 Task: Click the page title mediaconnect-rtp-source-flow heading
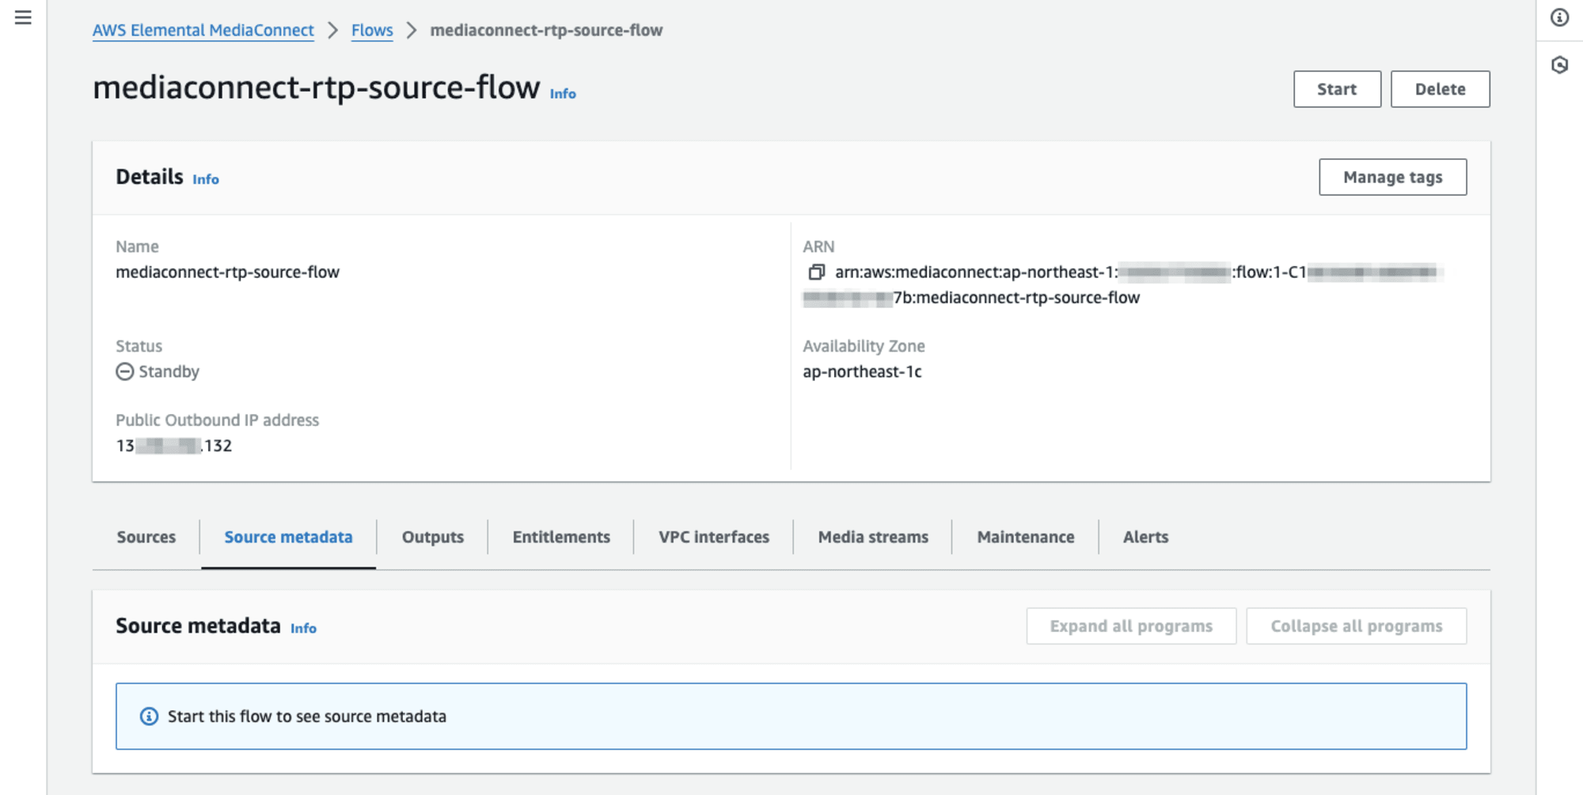(316, 87)
